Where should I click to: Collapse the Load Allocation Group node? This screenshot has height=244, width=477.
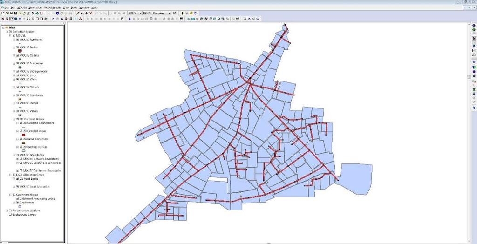click(10, 175)
